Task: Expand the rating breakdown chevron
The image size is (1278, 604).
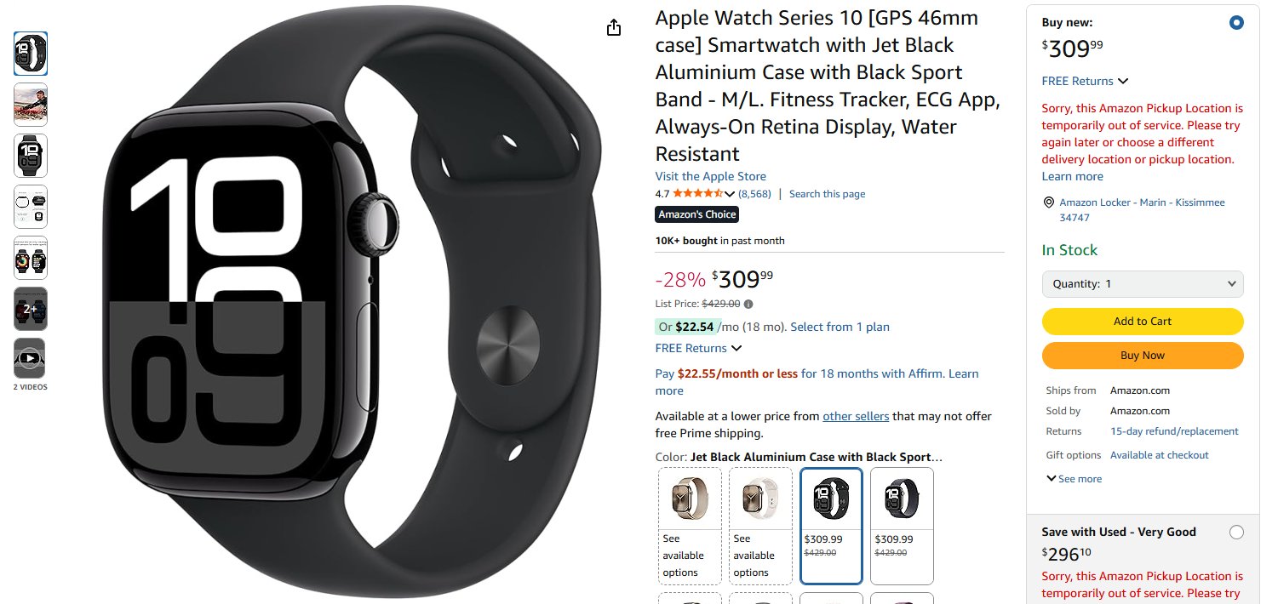Action: click(730, 195)
